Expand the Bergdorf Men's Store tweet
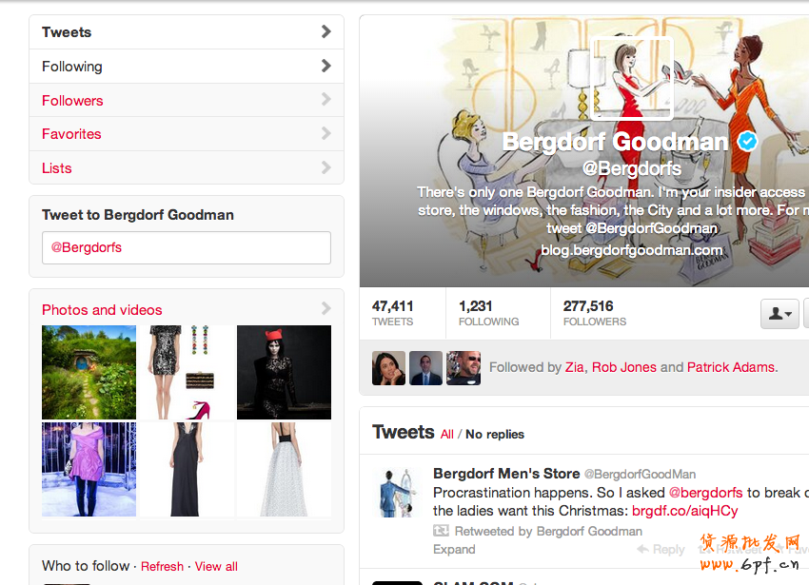Image resolution: width=809 pixels, height=585 pixels. point(454,549)
